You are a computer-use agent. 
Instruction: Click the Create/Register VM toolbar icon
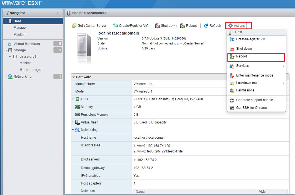pos(116,25)
